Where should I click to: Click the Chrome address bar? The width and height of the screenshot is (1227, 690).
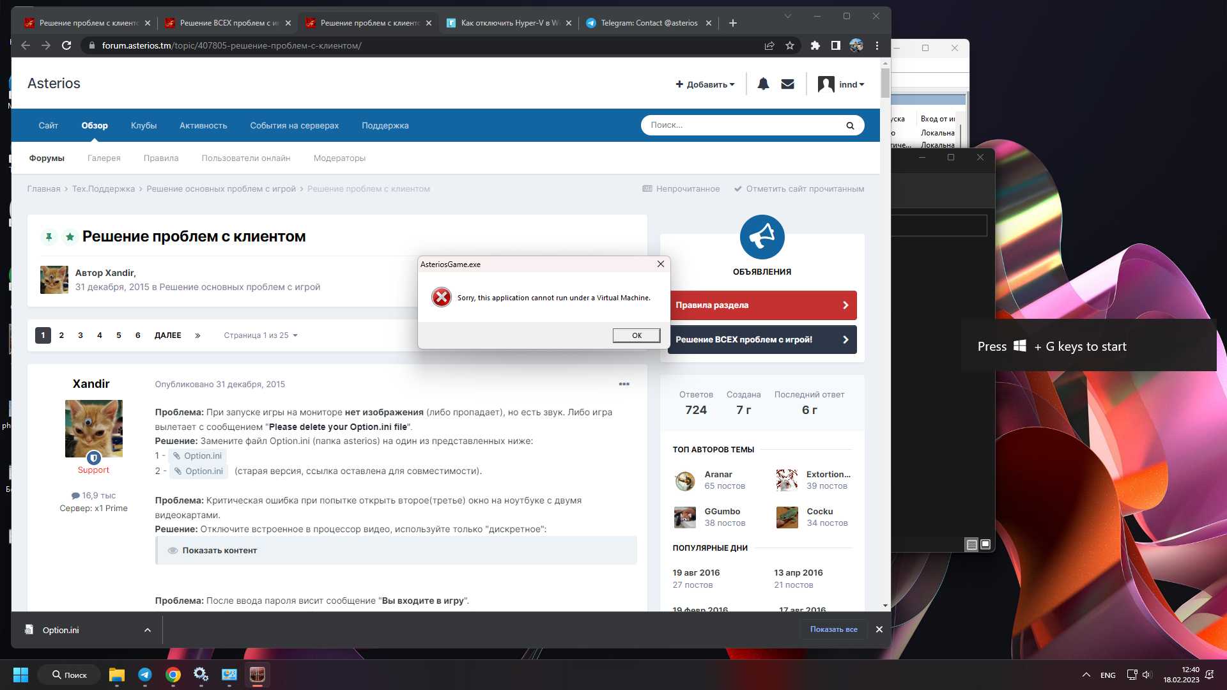[x=422, y=45]
